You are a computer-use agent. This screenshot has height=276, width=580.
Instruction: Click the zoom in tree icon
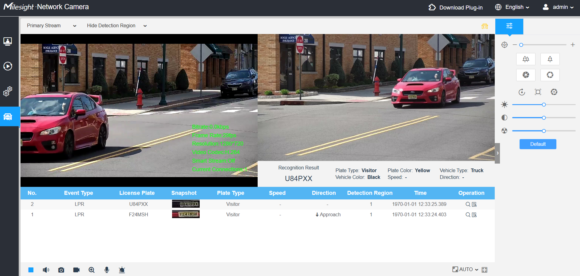[x=550, y=59]
